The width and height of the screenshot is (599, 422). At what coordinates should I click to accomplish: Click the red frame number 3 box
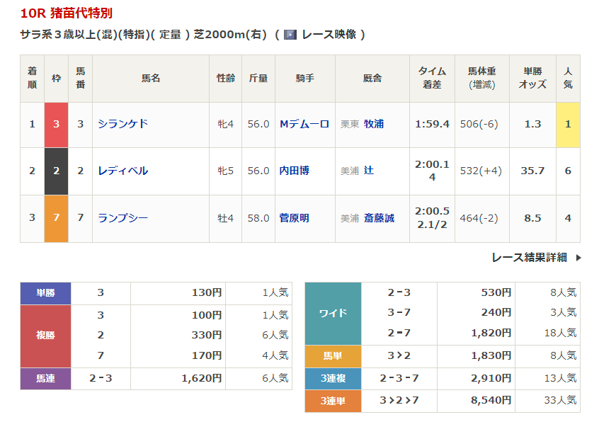click(57, 124)
